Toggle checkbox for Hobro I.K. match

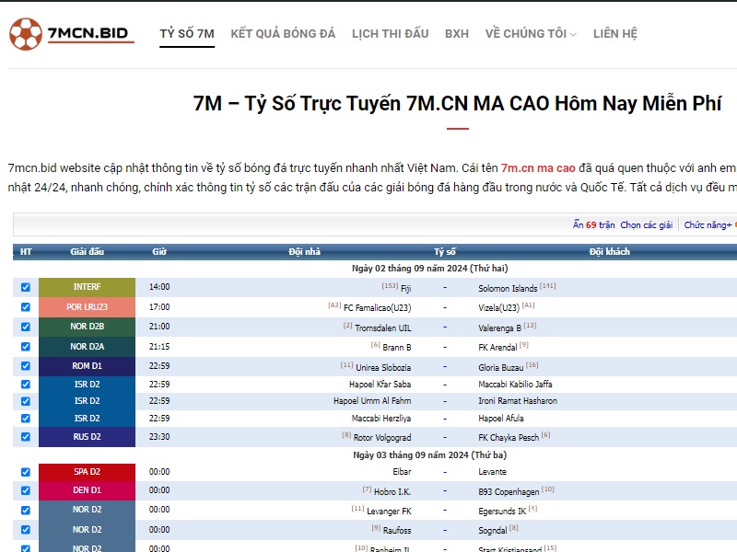(x=26, y=490)
